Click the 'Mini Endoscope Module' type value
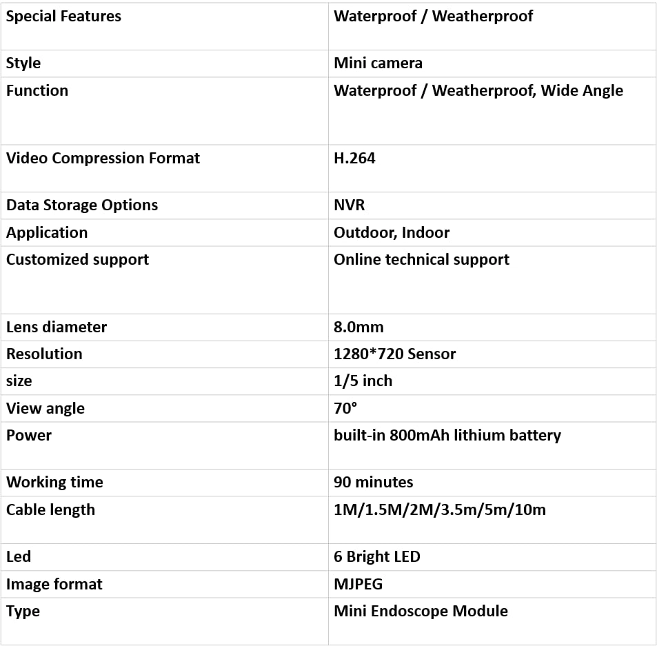Image resolution: width=657 pixels, height=646 pixels. pos(421,611)
